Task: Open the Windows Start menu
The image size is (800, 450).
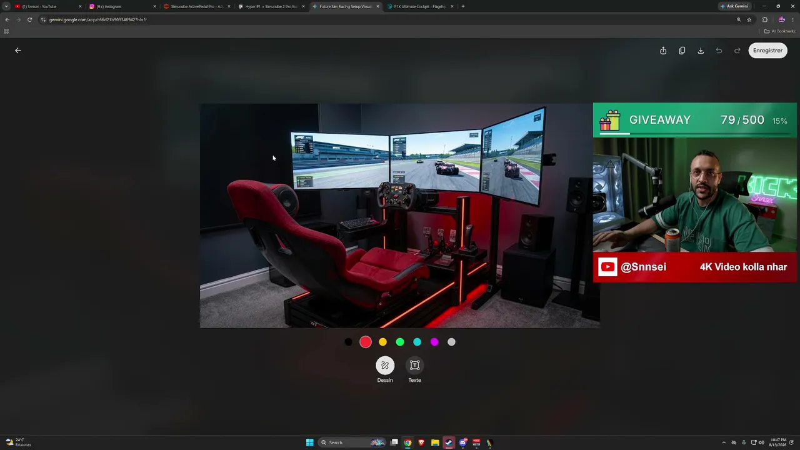Action: pyautogui.click(x=309, y=442)
